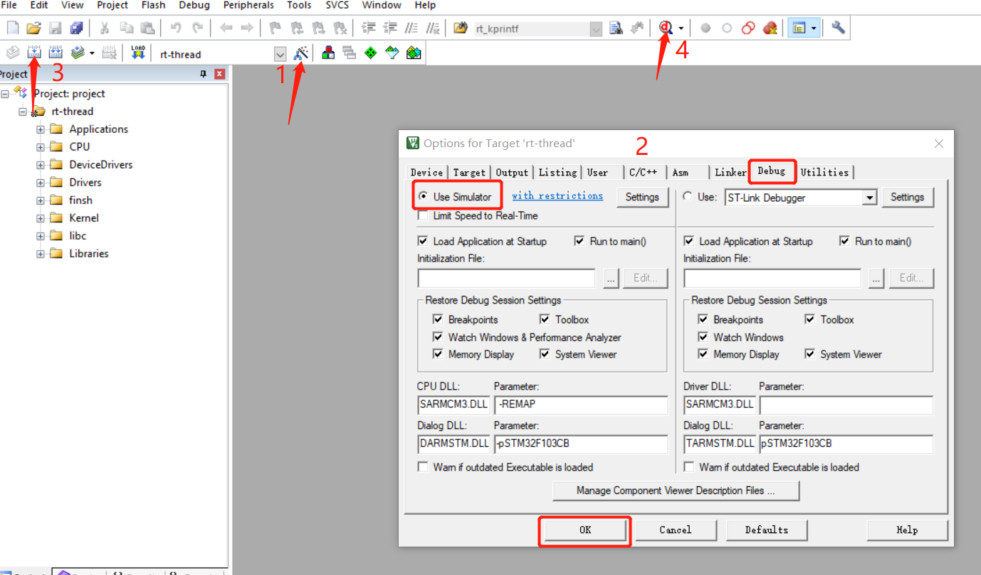
Task: Start the debug session icon
Action: click(x=666, y=28)
